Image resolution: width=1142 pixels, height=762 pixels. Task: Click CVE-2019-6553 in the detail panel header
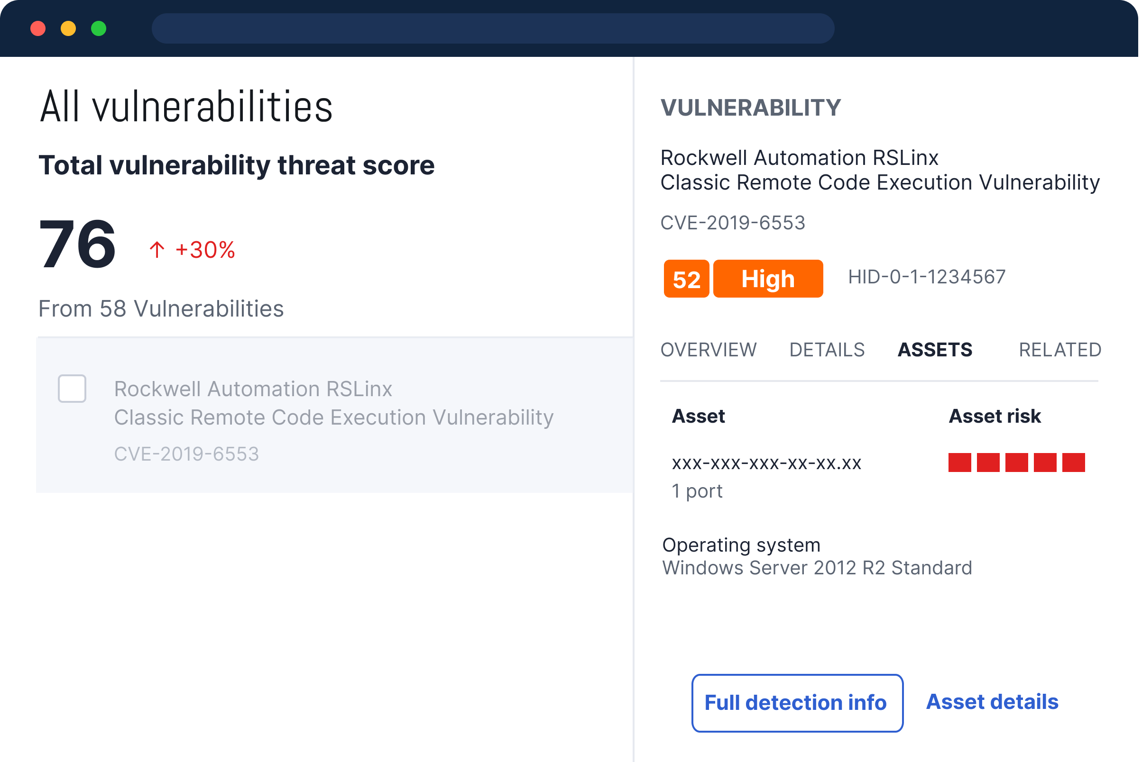tap(732, 223)
